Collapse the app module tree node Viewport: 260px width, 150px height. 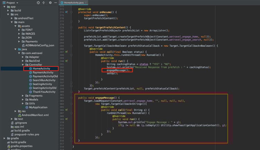point(5,7)
